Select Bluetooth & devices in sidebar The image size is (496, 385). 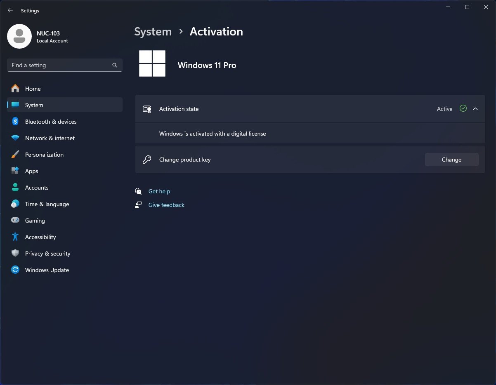point(65,122)
